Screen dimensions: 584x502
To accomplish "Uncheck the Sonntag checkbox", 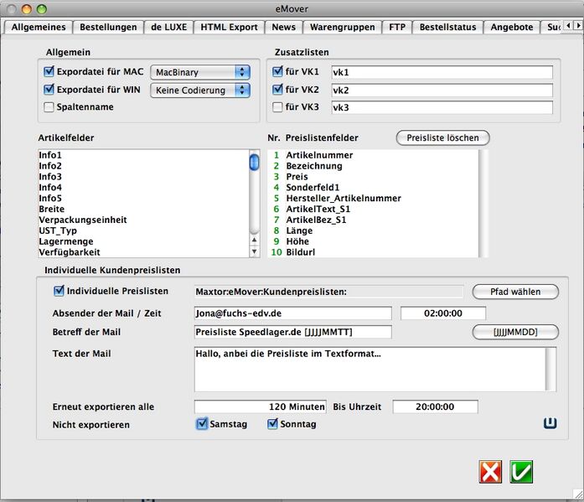I will (x=272, y=424).
